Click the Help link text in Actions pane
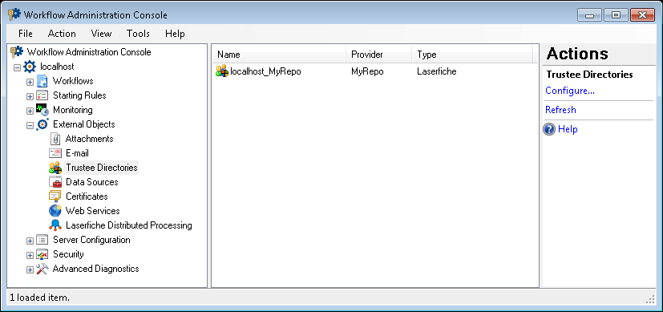 (568, 129)
